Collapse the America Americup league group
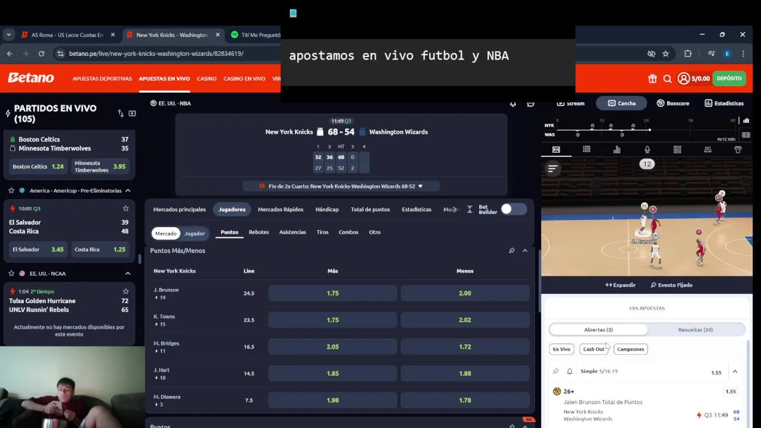761x428 pixels. click(128, 190)
